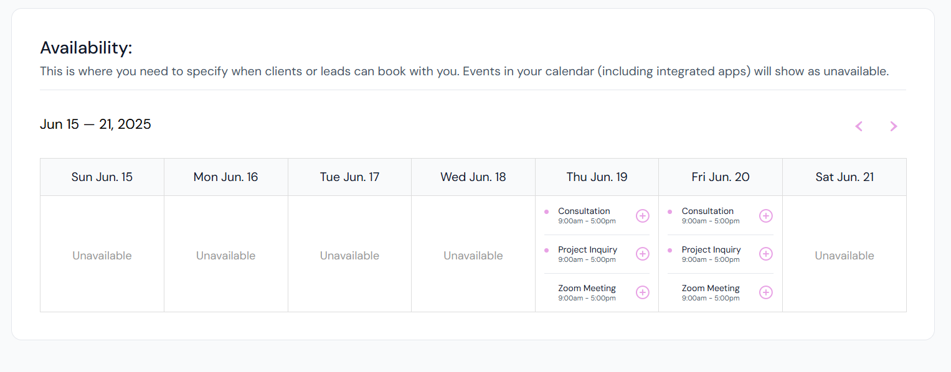
Task: Click Monday's Unavailable cell
Action: tap(226, 256)
